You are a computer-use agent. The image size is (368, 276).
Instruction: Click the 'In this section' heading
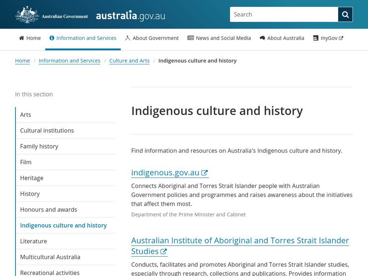34,94
